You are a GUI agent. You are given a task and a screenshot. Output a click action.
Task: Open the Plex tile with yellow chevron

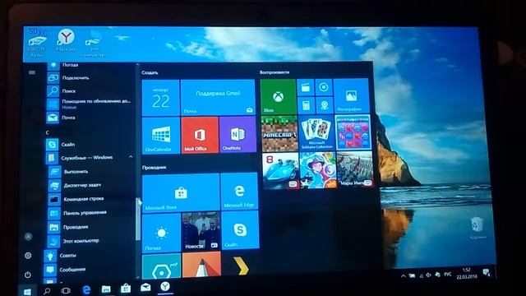241,265
